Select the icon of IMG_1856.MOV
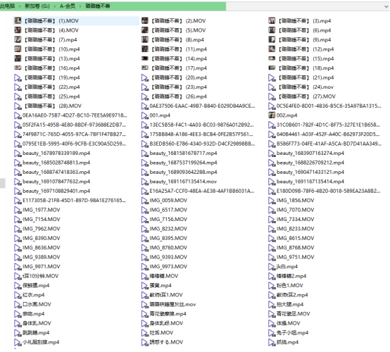 [x=272, y=201]
